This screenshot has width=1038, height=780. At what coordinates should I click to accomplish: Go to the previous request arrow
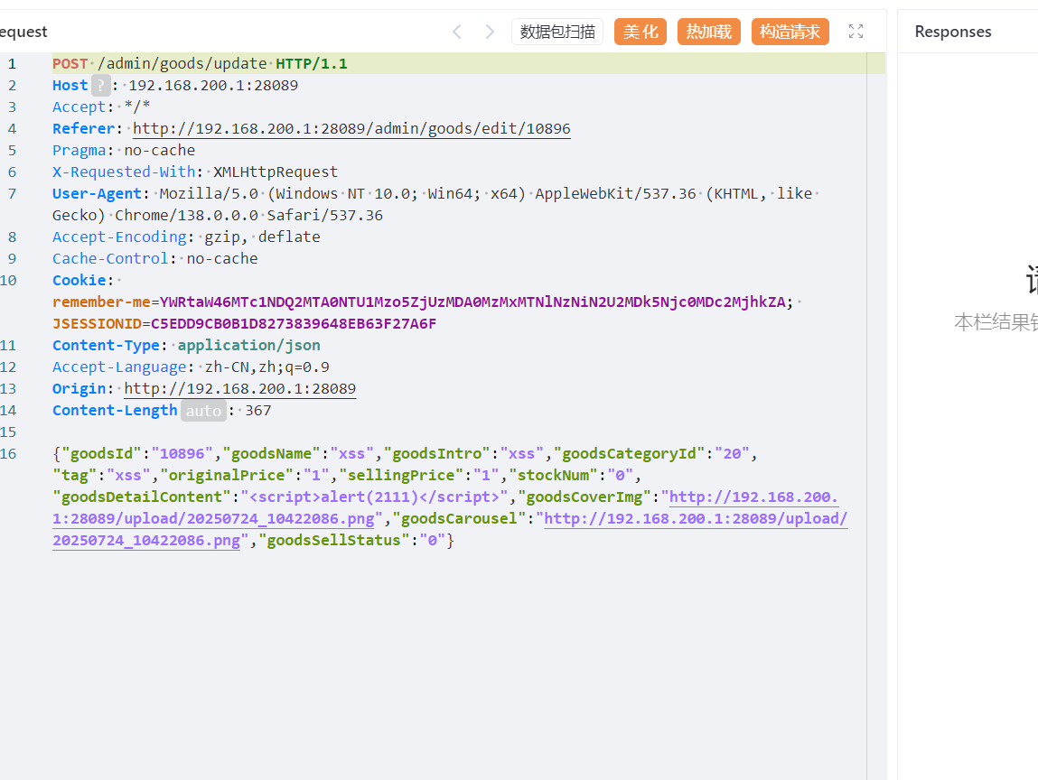pos(457,32)
